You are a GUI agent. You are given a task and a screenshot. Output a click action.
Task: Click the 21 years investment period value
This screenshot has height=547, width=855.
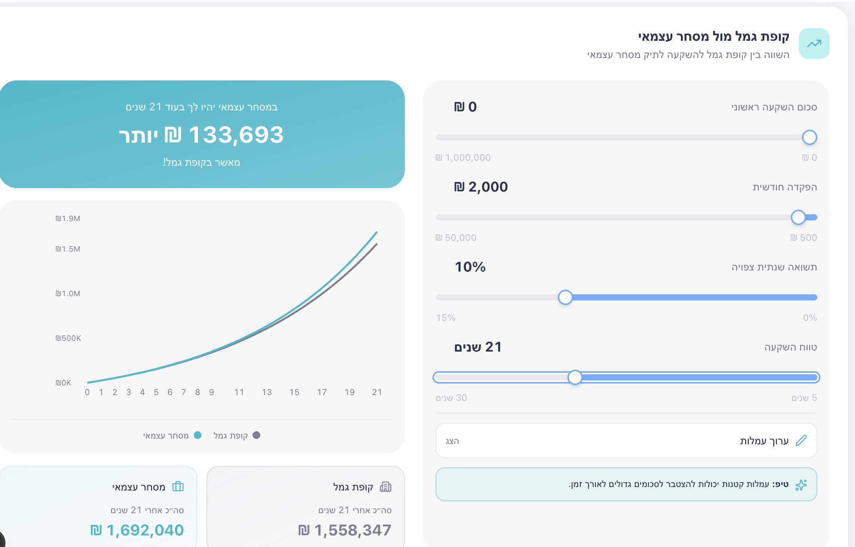478,347
